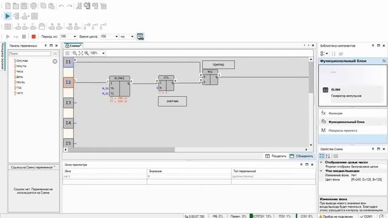
Task: Redo the last action
Action: pos(70,6)
